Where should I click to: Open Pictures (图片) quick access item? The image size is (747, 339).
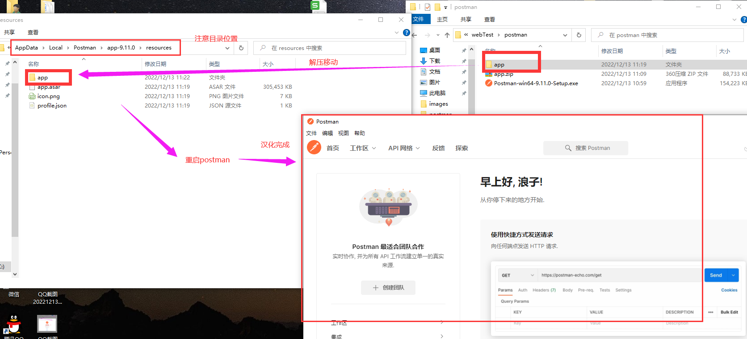430,83
